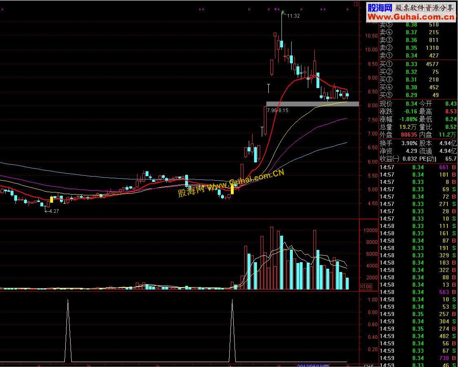Click the 最低 value 8.24

tap(451, 119)
